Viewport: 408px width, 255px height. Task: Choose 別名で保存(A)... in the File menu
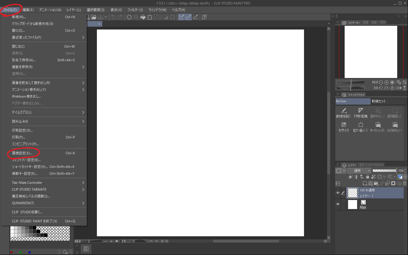click(24, 60)
